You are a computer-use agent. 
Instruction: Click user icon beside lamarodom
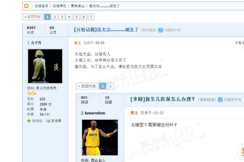[82, 113]
